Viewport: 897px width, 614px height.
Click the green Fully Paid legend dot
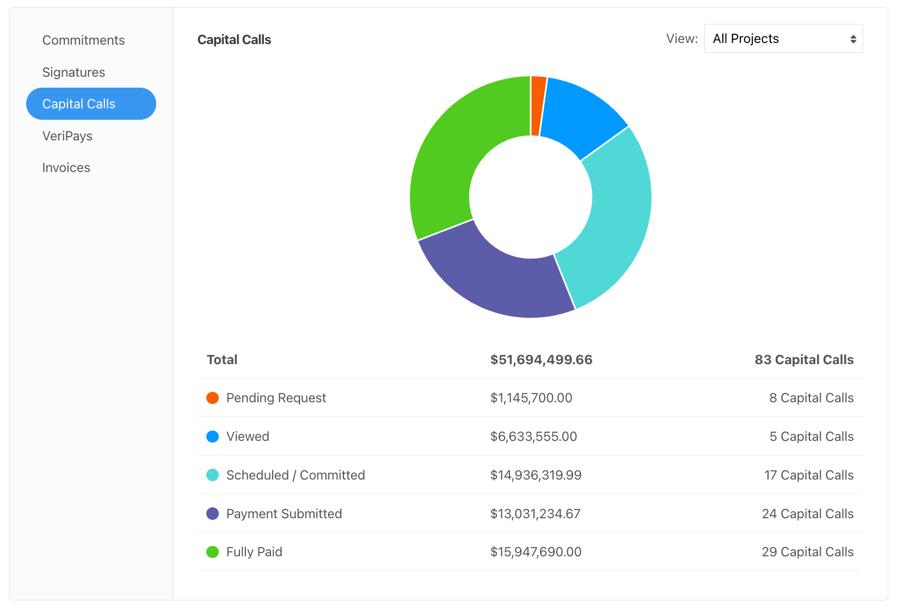pos(212,551)
